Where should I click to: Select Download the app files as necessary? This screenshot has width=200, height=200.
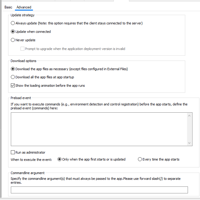pos(13,69)
